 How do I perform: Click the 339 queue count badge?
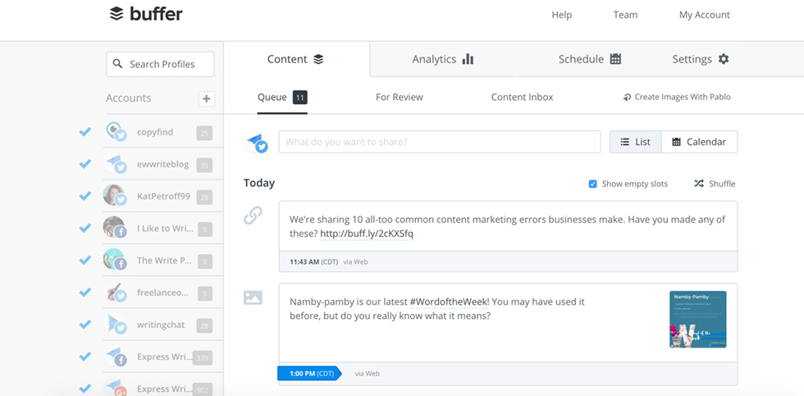pyautogui.click(x=203, y=357)
